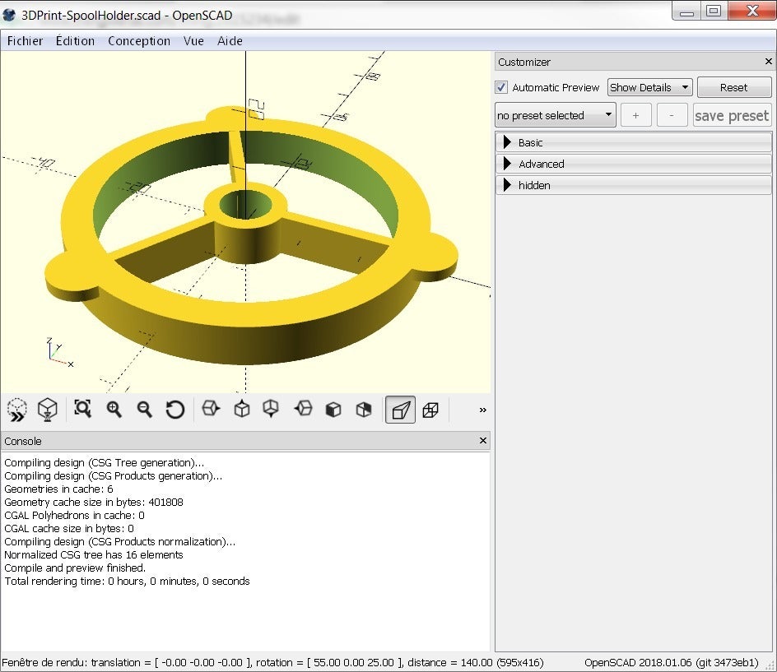Open the 'no preset selected' dropdown

pyautogui.click(x=556, y=115)
